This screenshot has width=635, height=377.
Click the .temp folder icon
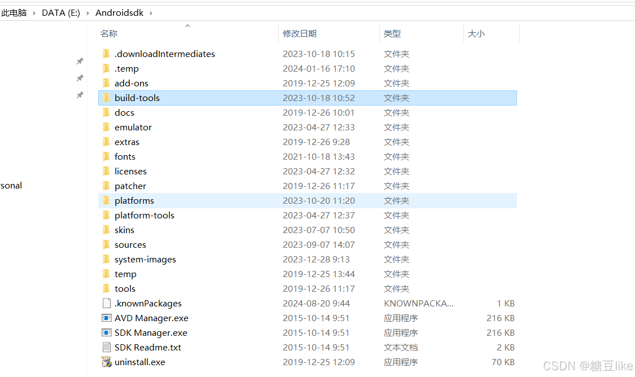[106, 68]
